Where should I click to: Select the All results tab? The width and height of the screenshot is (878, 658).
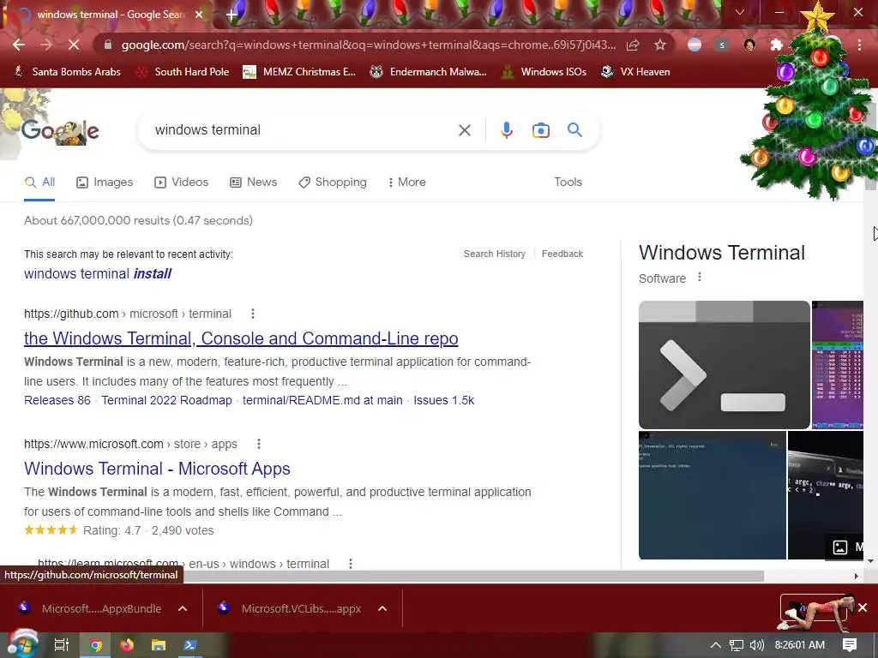tap(39, 182)
